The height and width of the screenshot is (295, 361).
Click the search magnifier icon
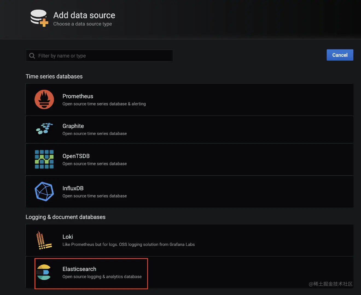coord(32,56)
